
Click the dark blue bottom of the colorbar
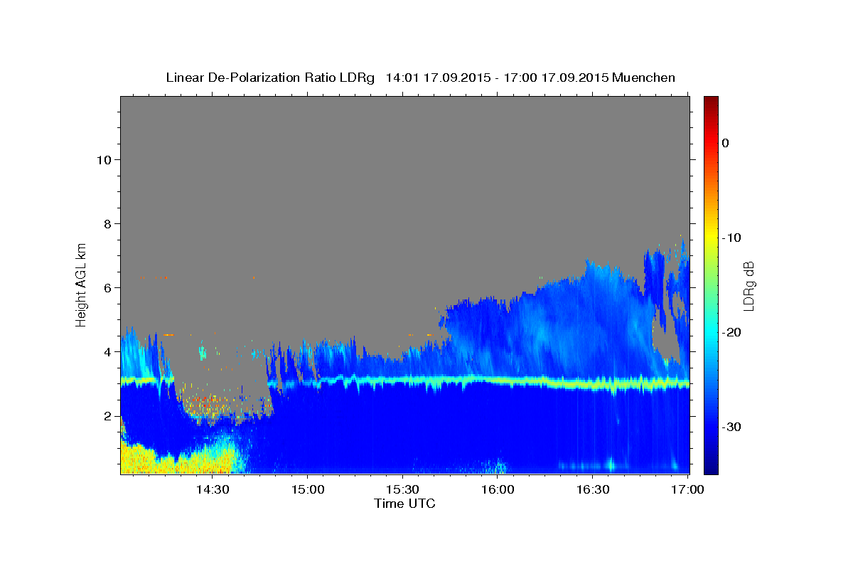(x=711, y=468)
